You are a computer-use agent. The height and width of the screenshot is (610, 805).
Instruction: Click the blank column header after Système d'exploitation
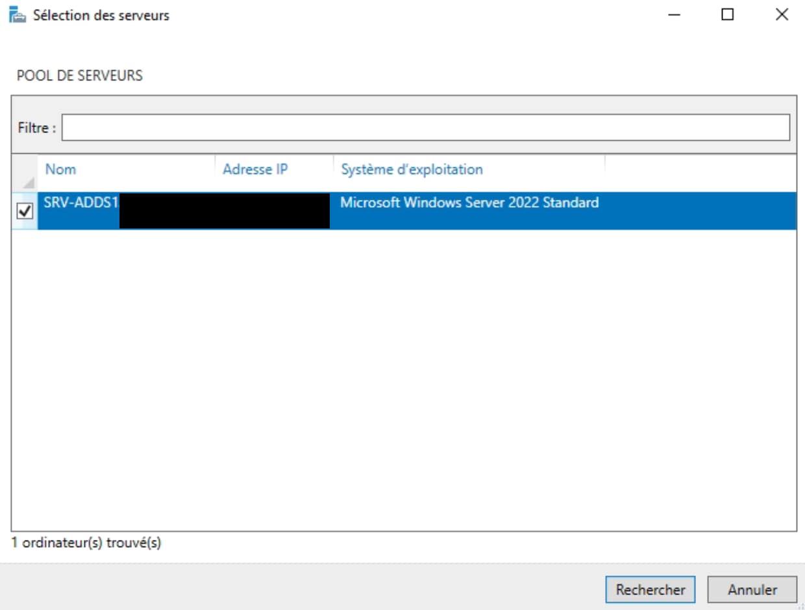point(700,170)
